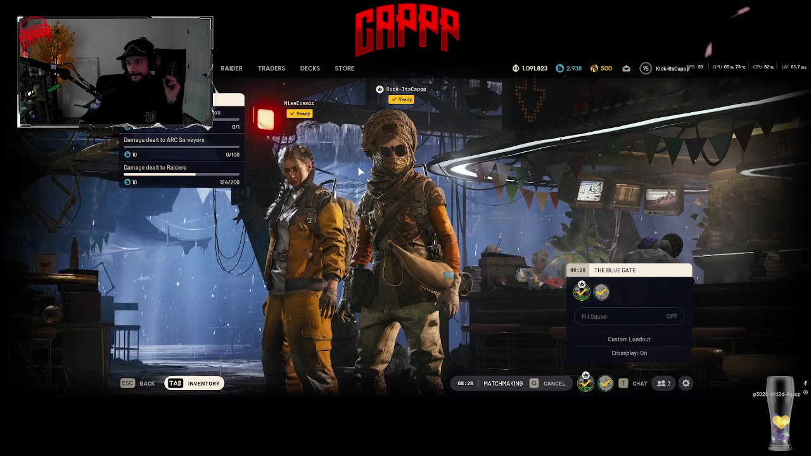
Task: Select the 124/200 progress value
Action: 229,182
